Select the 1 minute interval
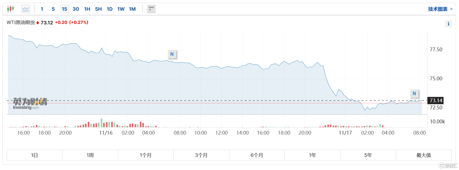 42,9
